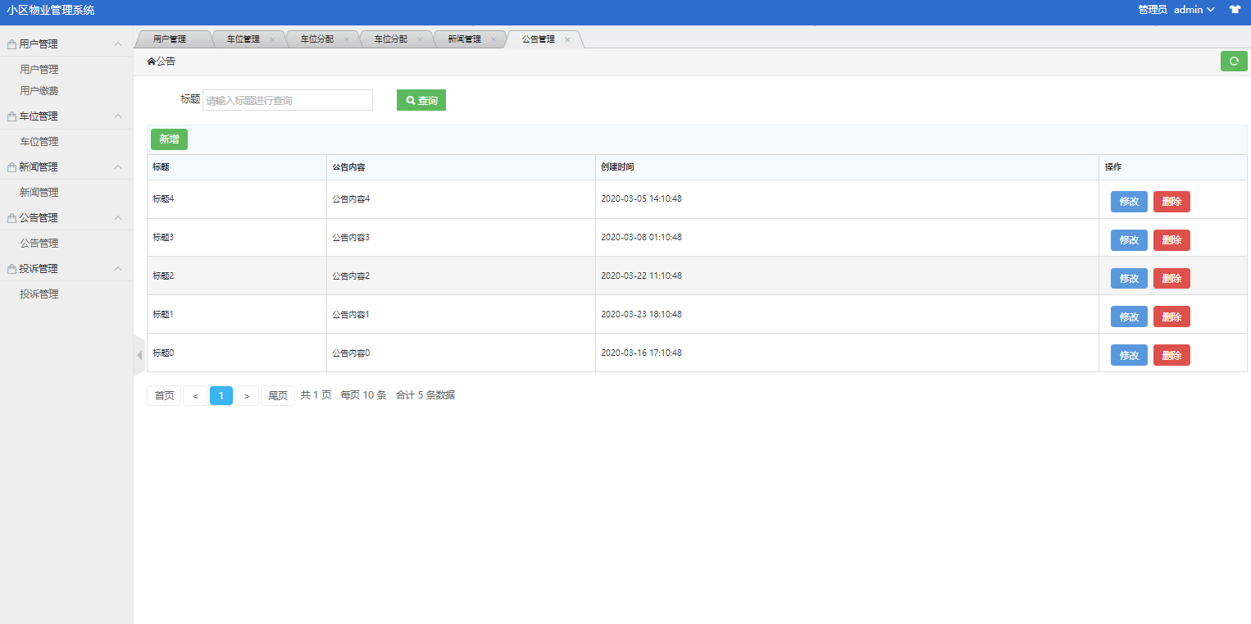Click the green refresh icon button
Image resolution: width=1251 pixels, height=624 pixels.
click(x=1234, y=61)
